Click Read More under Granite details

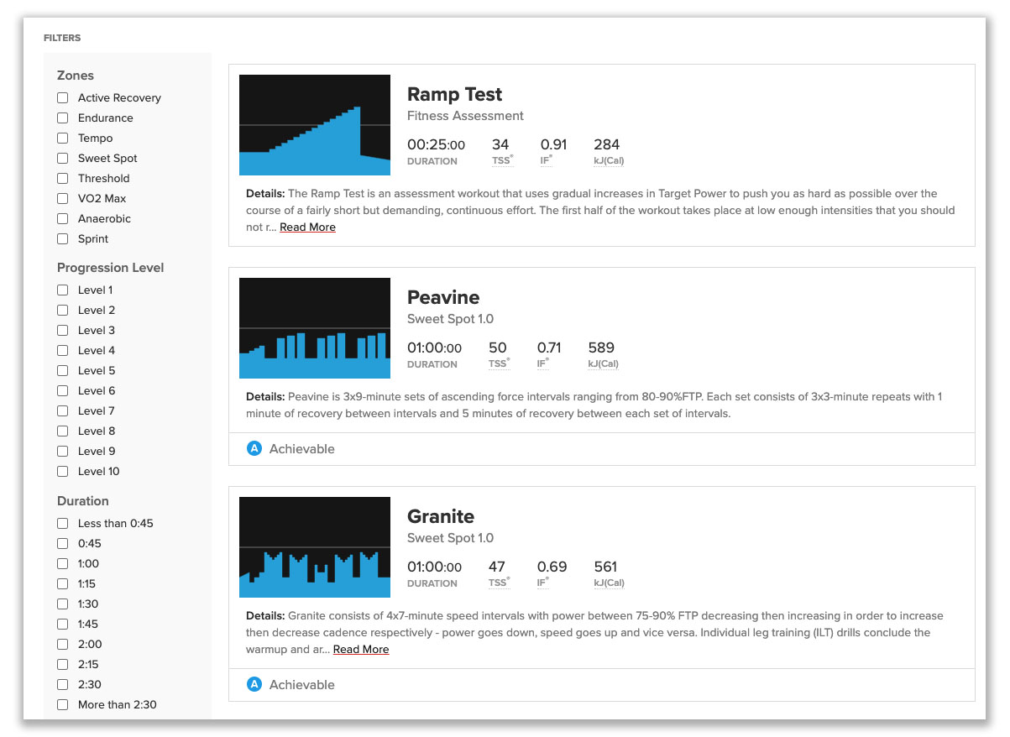point(361,649)
